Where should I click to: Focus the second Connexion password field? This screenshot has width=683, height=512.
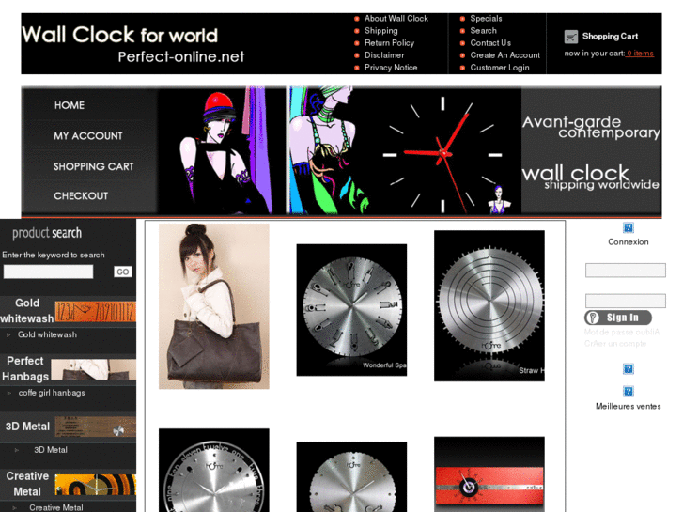point(625,301)
